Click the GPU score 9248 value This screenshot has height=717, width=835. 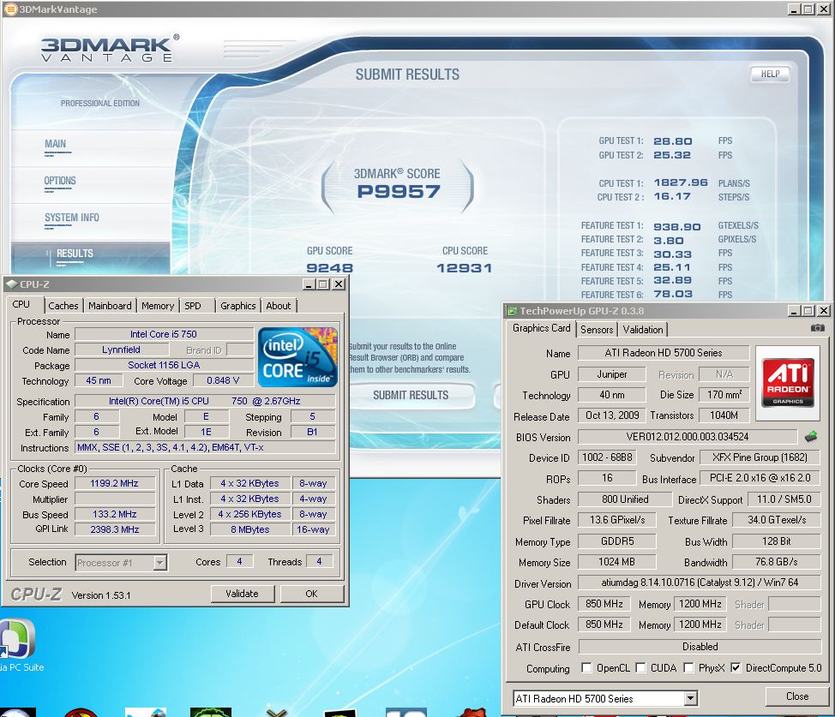tap(330, 268)
